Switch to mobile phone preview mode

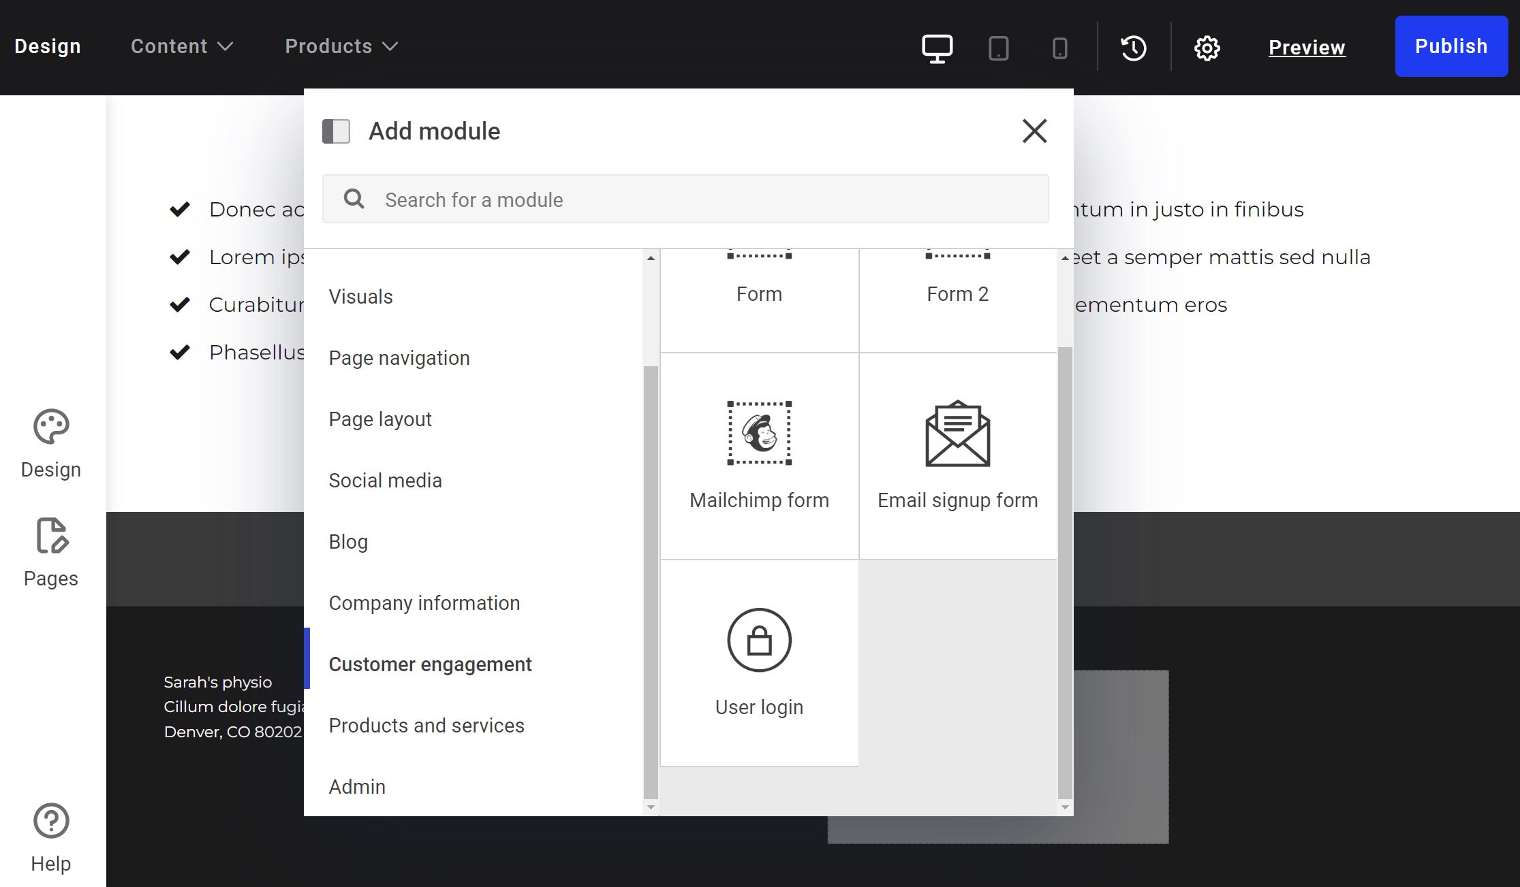(1059, 48)
